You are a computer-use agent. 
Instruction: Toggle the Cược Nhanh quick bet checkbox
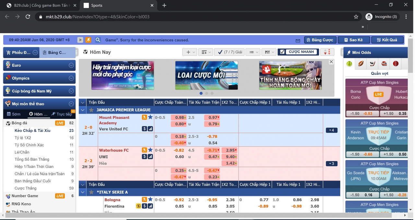coord(282,52)
